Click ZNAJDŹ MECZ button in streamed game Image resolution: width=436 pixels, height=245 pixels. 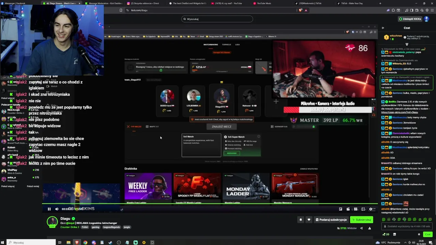click(x=222, y=127)
